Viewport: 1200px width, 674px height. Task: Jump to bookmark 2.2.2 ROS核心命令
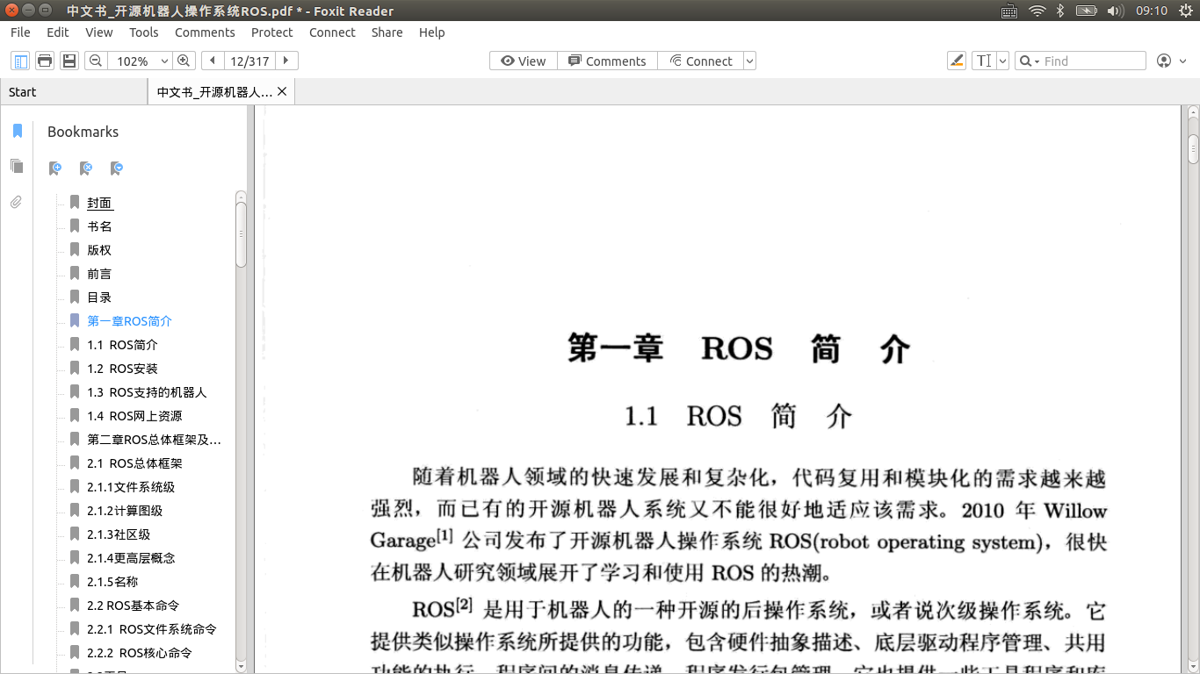[139, 653]
